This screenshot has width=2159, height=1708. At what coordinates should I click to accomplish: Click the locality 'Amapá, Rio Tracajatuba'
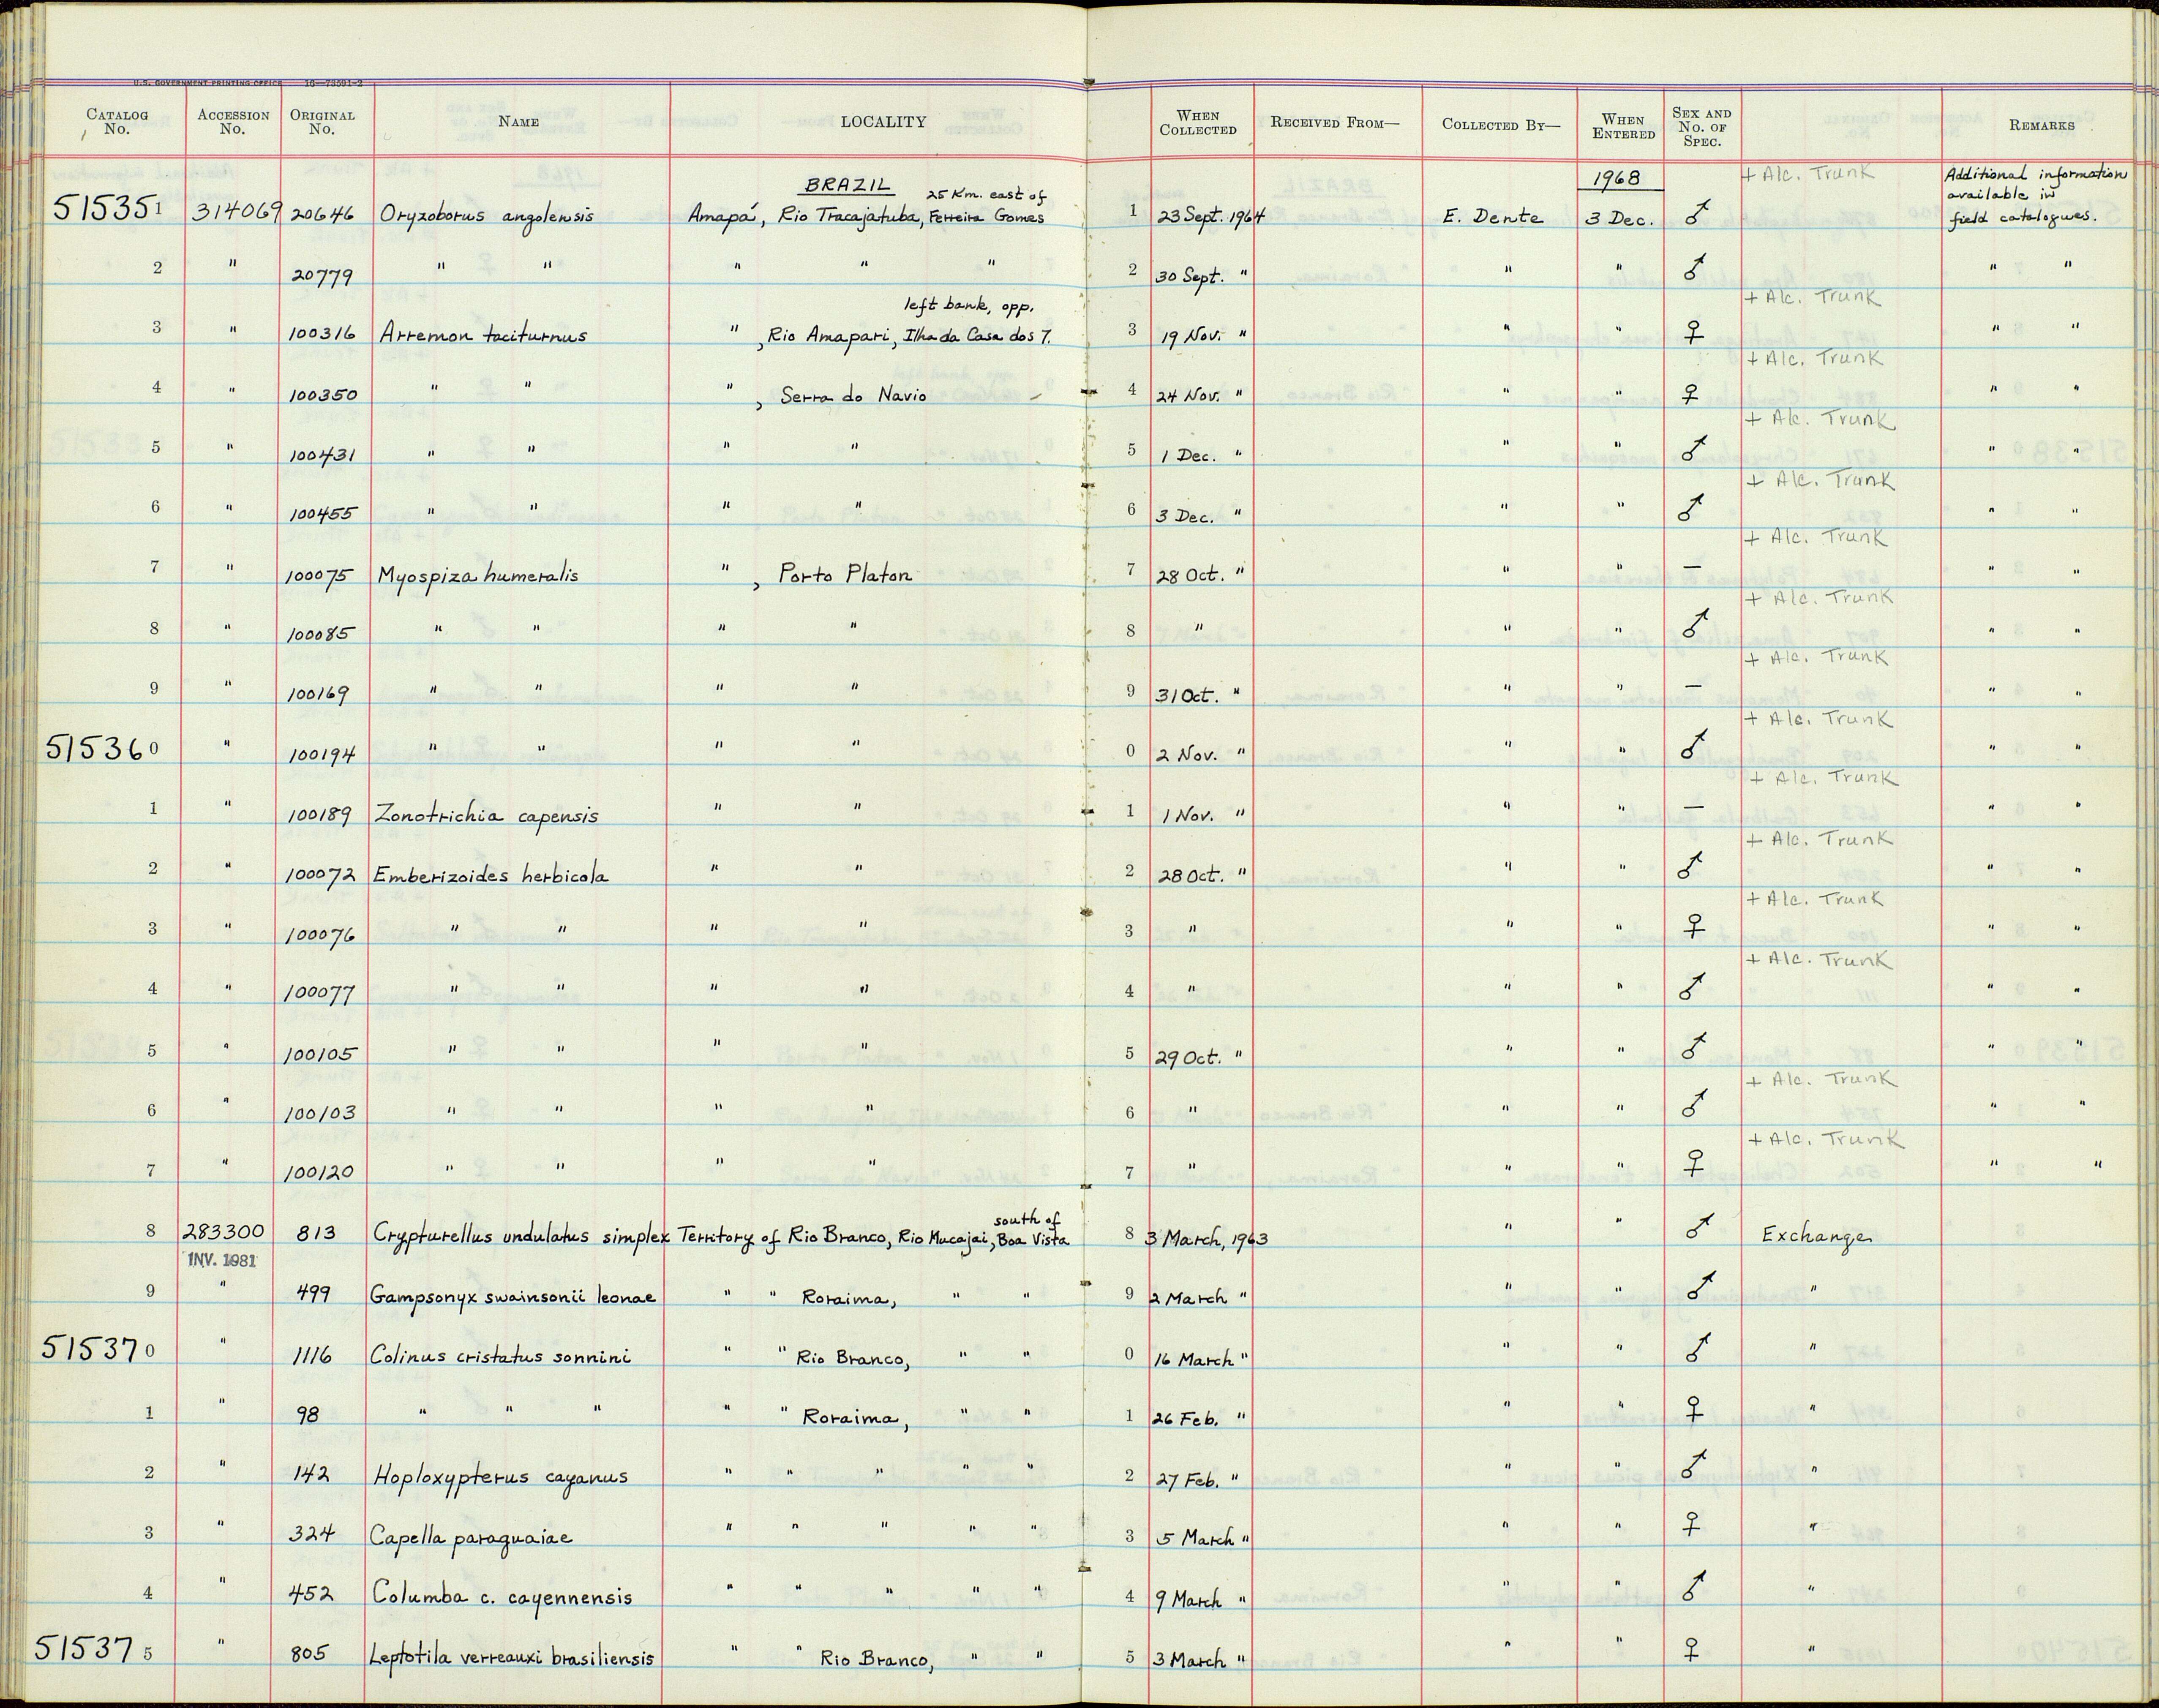803,216
